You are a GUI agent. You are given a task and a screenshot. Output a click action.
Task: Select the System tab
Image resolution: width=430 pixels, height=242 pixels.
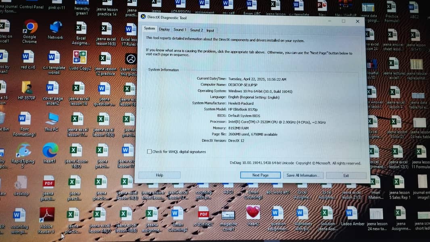click(x=150, y=29)
